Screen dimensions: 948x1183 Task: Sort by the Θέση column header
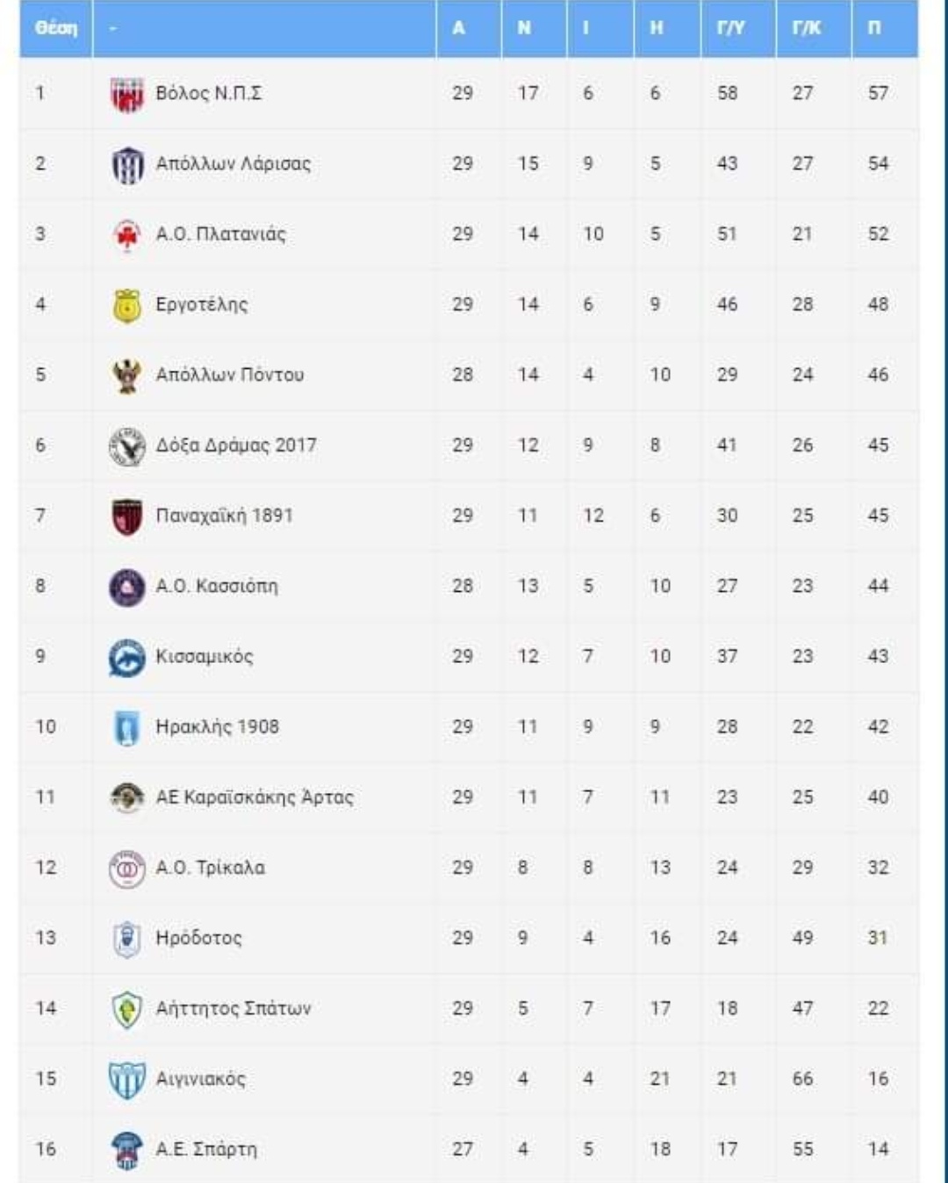pyautogui.click(x=56, y=28)
